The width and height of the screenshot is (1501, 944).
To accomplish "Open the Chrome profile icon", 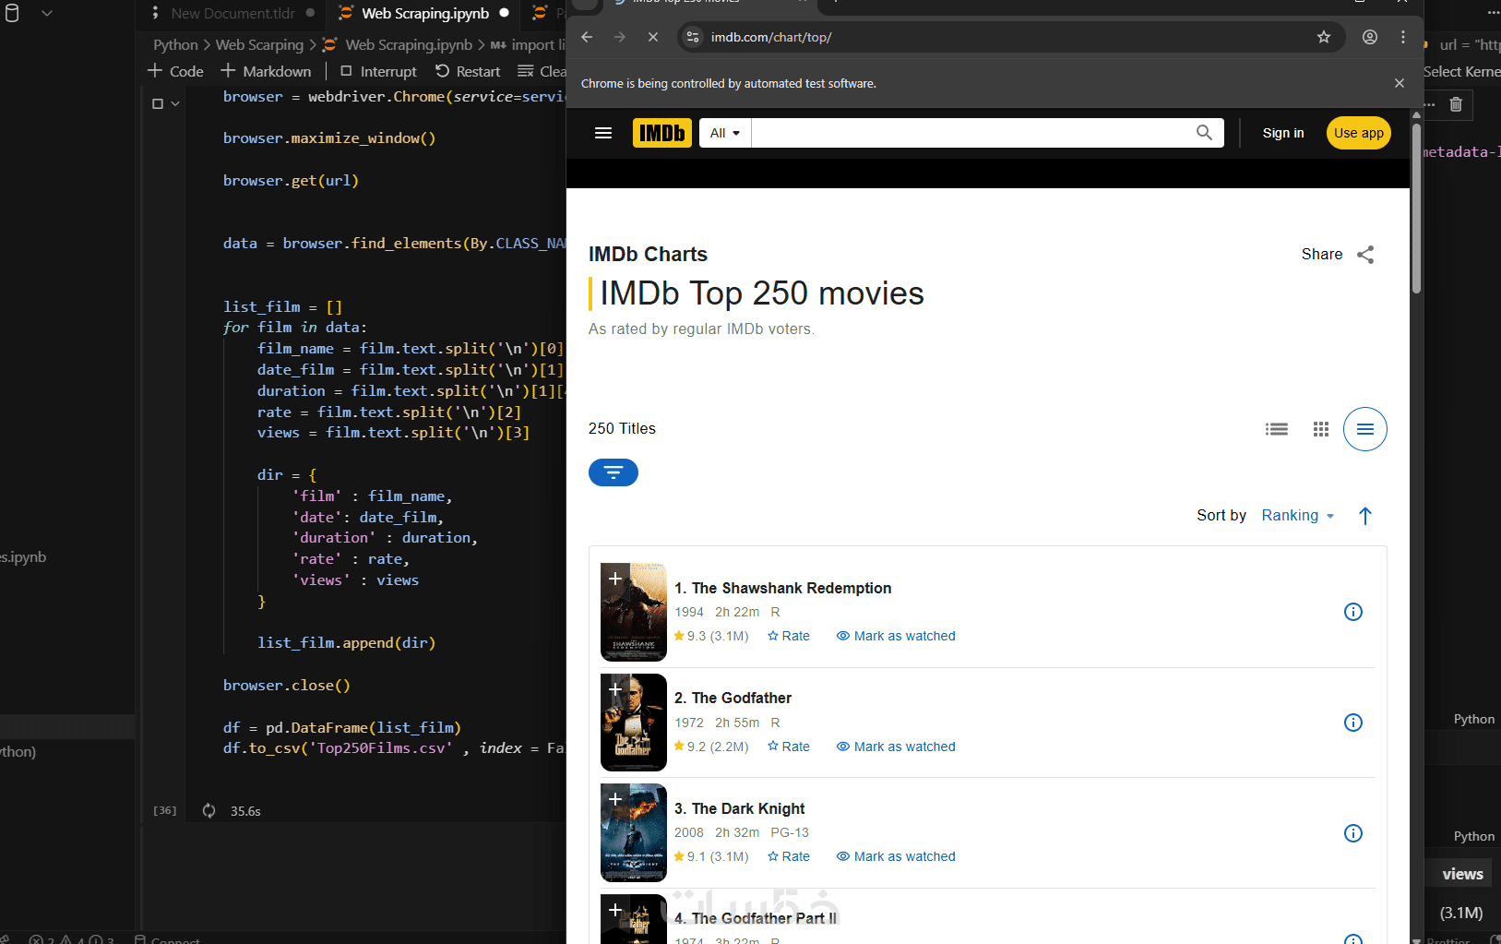I will click(1370, 37).
